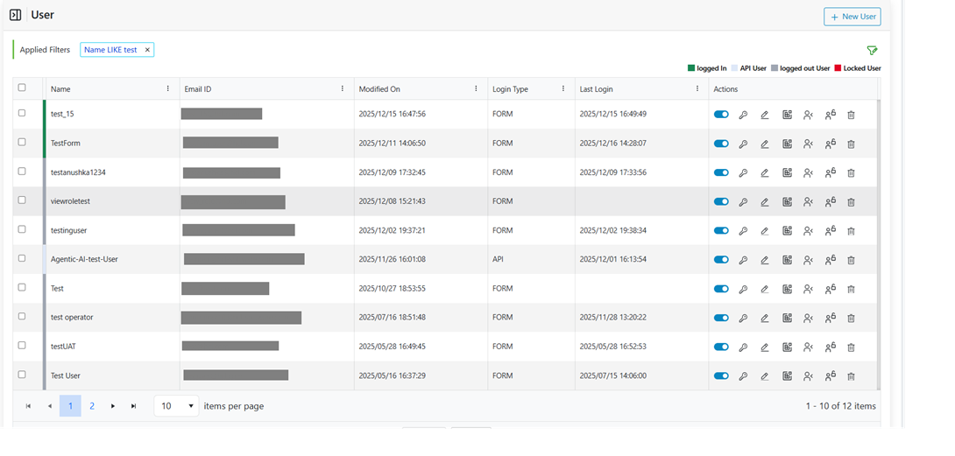Check the box for Agentic-AI-test-User
The image size is (955, 456).
[x=22, y=258]
